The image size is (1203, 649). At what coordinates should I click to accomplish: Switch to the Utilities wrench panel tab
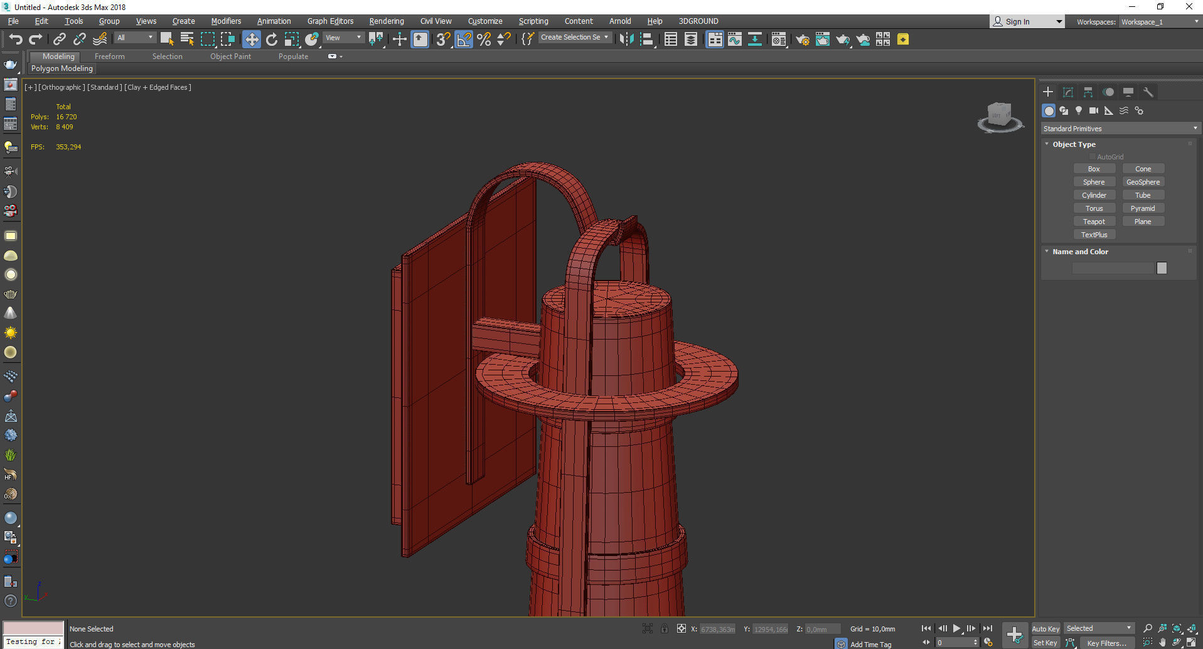pyautogui.click(x=1148, y=92)
